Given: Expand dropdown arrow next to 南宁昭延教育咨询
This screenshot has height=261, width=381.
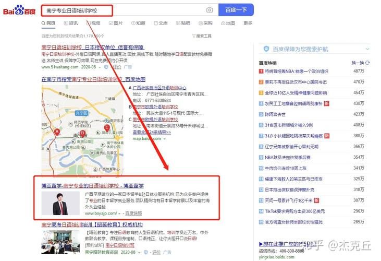Looking at the screenshot, I should [x=139, y=253].
